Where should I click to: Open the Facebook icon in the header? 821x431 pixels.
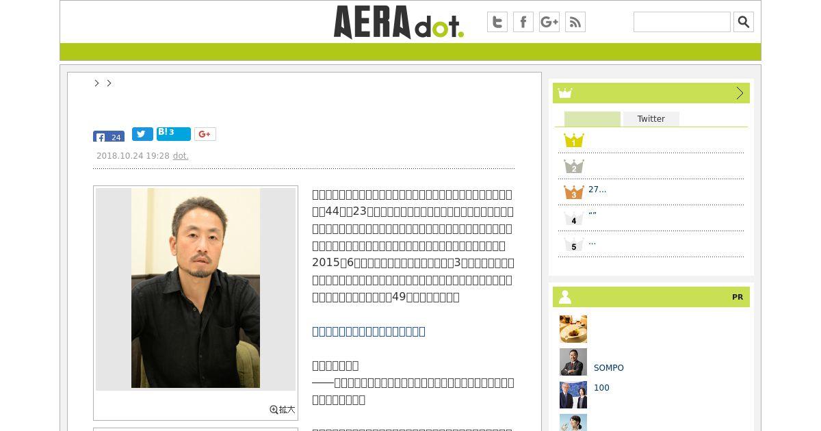tap(523, 22)
